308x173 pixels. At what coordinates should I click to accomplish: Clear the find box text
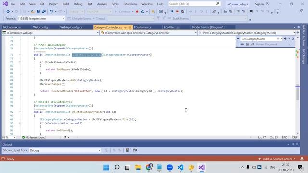pyautogui.click(x=278, y=39)
